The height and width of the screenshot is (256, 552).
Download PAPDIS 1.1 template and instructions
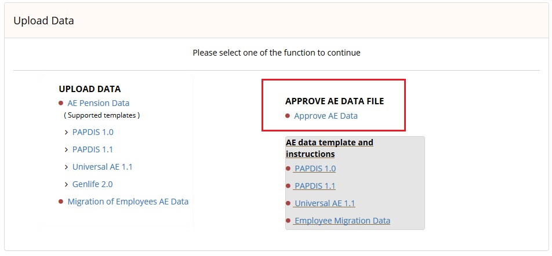point(315,186)
